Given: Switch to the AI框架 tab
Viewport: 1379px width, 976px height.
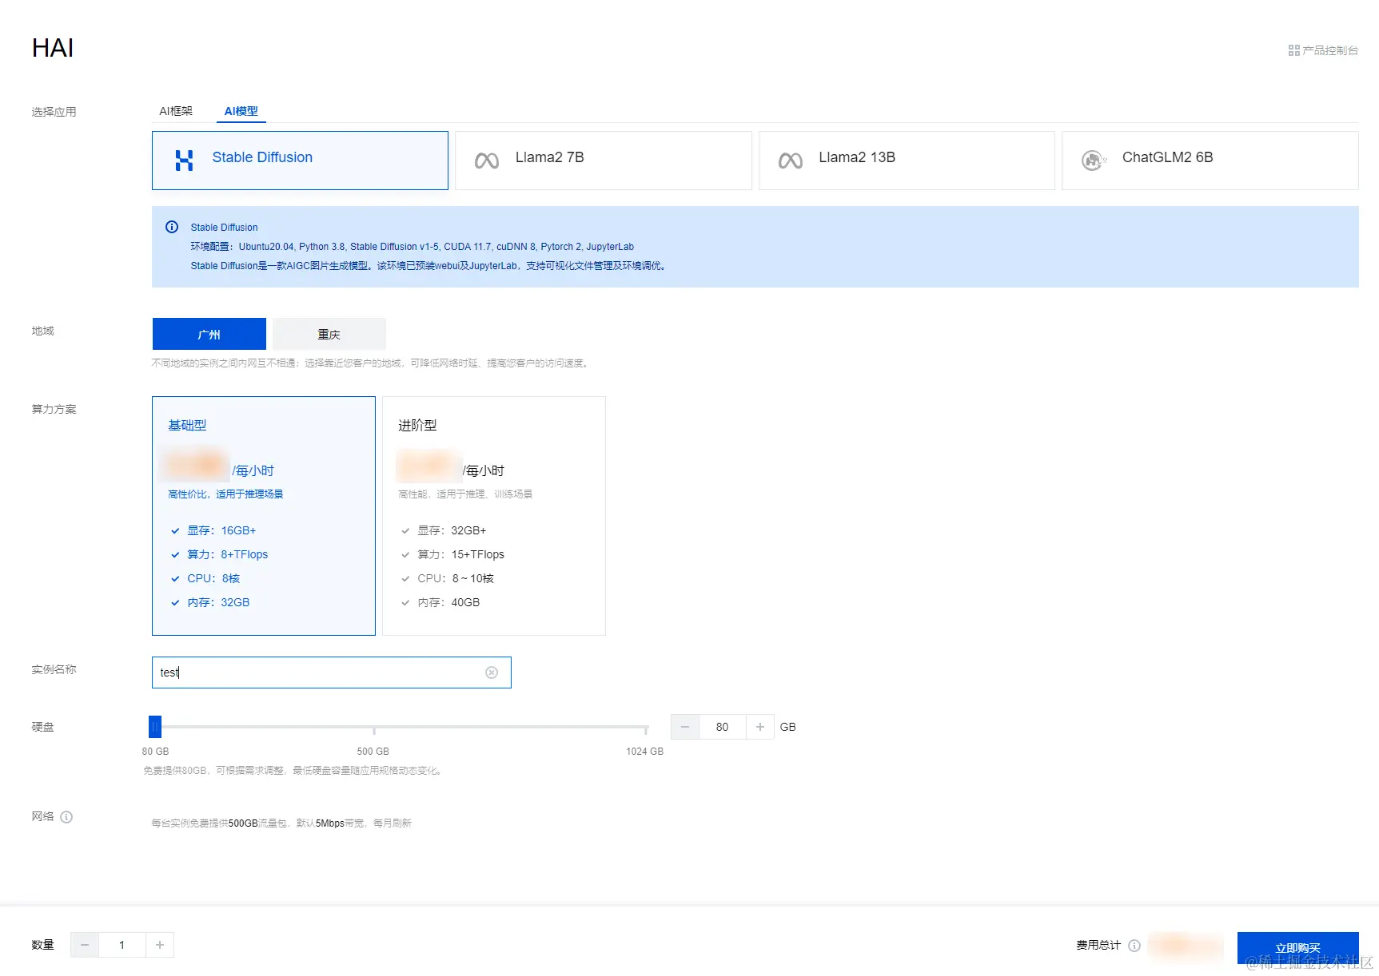Looking at the screenshot, I should pyautogui.click(x=176, y=111).
